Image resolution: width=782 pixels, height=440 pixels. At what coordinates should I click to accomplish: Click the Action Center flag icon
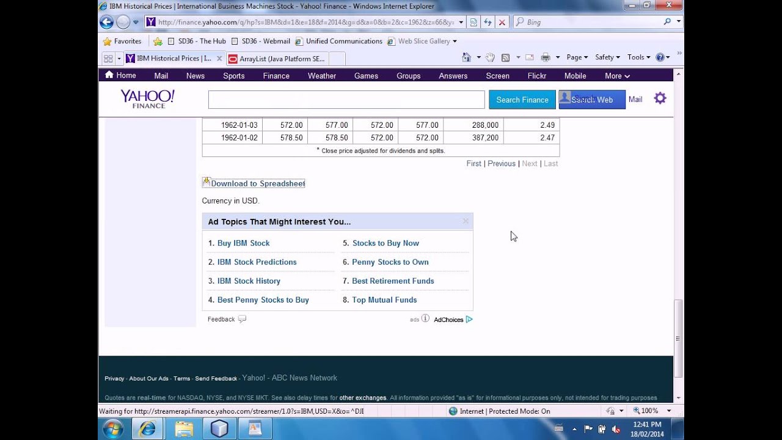pos(588,429)
